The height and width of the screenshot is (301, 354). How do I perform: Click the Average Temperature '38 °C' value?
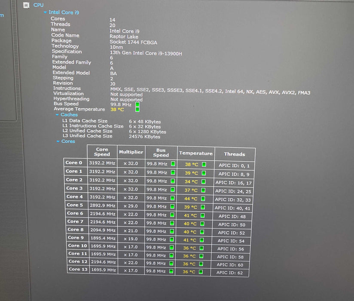coord(117,110)
